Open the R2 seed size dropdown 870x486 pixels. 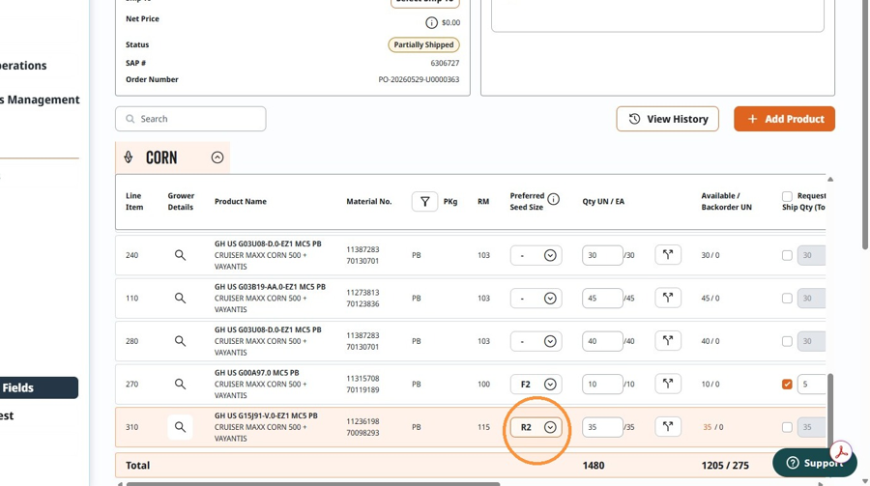(536, 427)
